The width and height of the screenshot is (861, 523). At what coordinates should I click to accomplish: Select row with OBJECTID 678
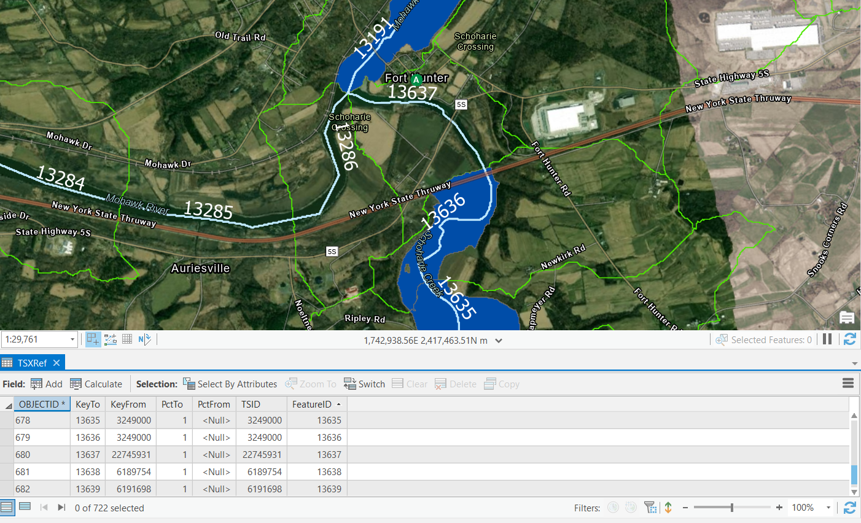7,420
